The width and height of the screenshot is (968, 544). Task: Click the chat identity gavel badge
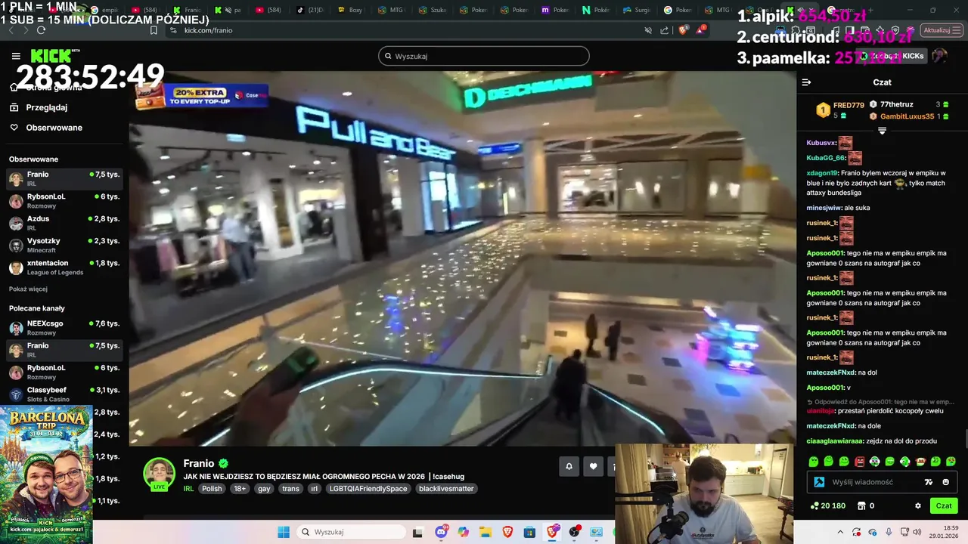[819, 482]
